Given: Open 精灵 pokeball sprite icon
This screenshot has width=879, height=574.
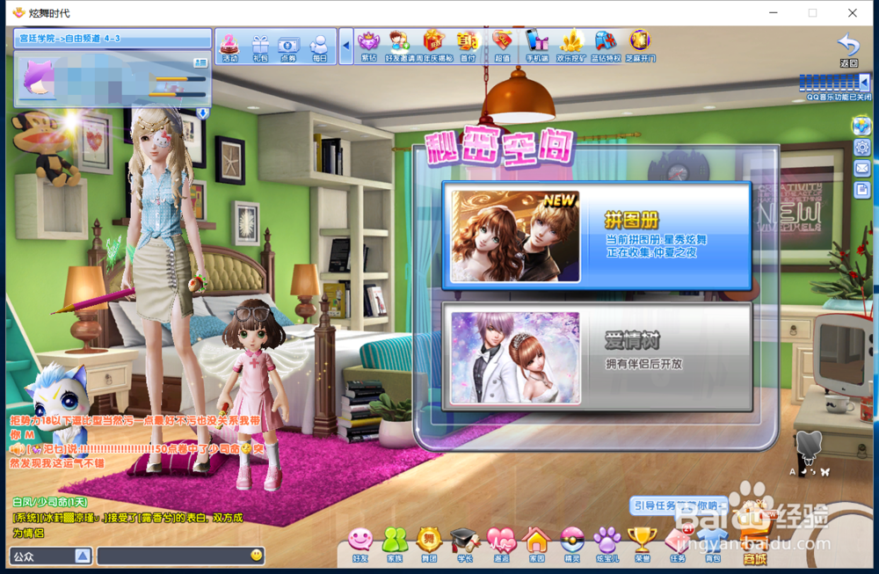Looking at the screenshot, I should pyautogui.click(x=572, y=545).
